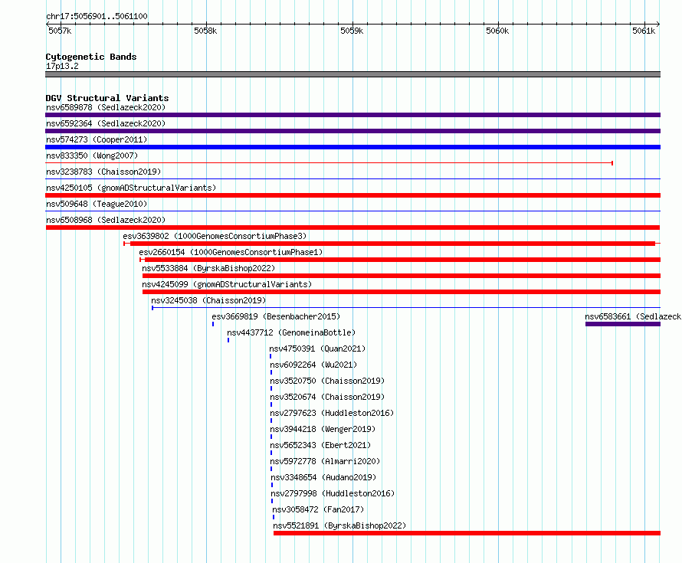Viewport: 682px width, 563px height.
Task: Click the purple bar under nsv6589878
Action: pyautogui.click(x=352, y=115)
